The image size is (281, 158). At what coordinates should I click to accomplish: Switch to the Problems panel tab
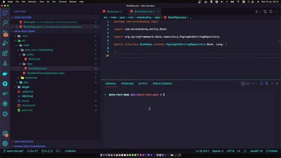[127, 84]
